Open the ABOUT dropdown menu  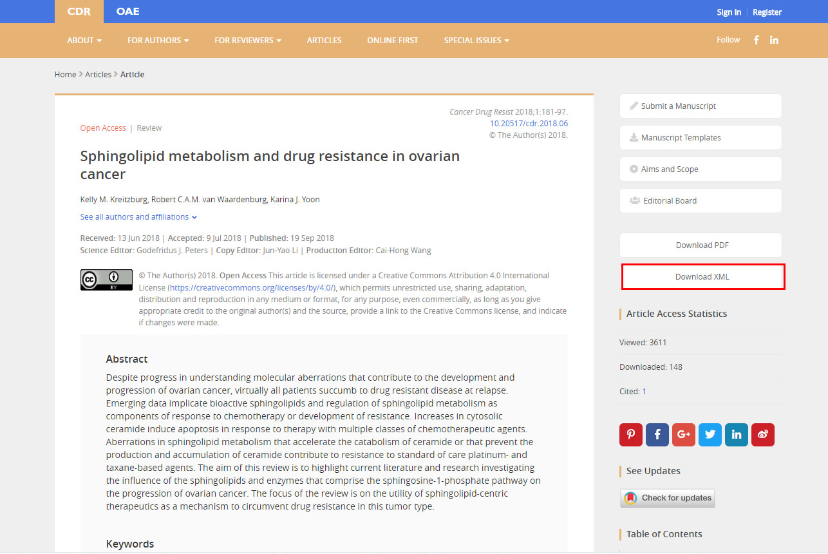click(x=84, y=40)
